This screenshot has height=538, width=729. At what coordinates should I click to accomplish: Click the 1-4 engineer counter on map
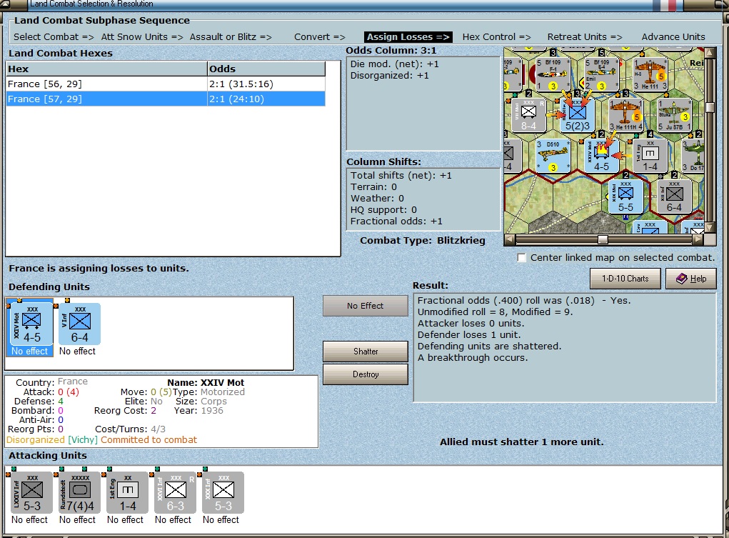(650, 156)
